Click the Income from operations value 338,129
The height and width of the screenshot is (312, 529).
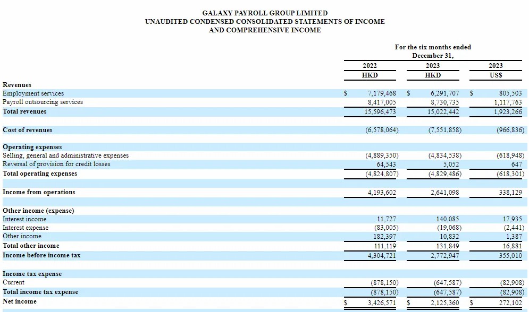[x=510, y=193]
